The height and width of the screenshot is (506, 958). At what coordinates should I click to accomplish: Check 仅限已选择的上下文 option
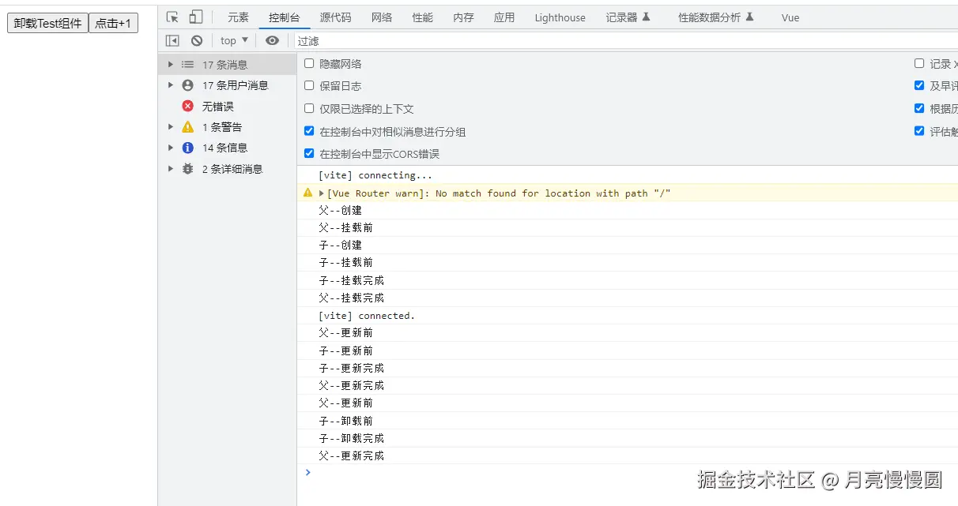tap(309, 108)
